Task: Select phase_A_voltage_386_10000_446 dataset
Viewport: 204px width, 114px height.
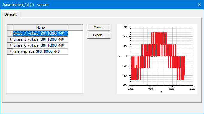Action: coord(41,34)
